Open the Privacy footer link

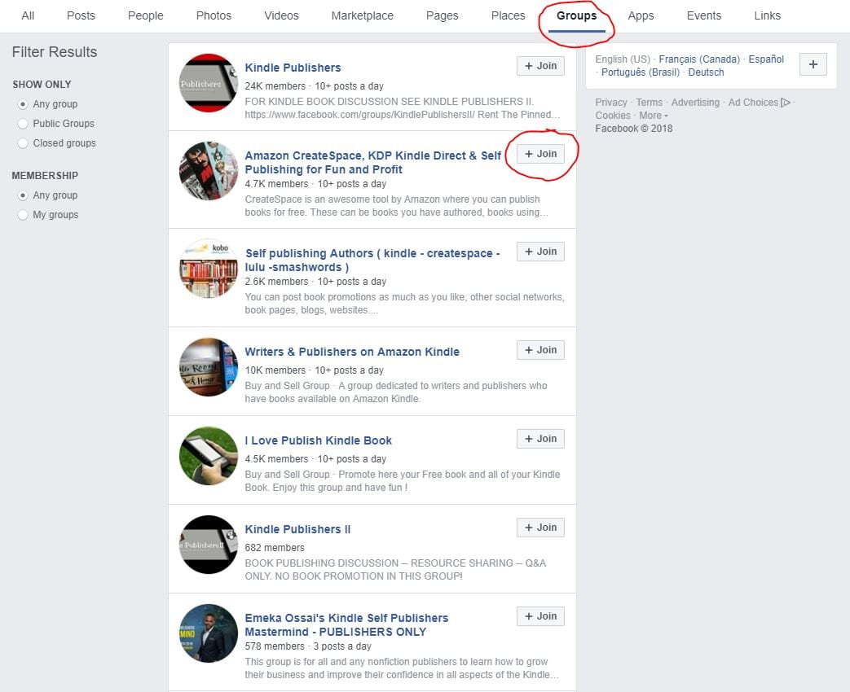click(x=611, y=103)
